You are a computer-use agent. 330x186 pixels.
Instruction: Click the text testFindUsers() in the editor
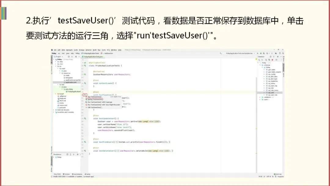tap(107, 142)
